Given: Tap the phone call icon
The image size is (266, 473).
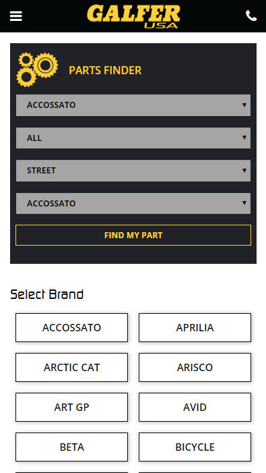Looking at the screenshot, I should click(251, 16).
